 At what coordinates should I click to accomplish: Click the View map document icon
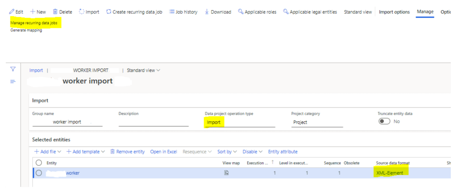pos(227,173)
